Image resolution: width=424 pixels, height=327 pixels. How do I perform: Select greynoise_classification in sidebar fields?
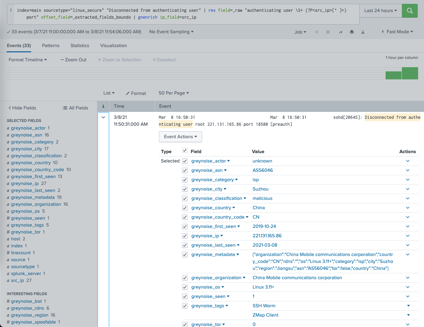(36, 156)
